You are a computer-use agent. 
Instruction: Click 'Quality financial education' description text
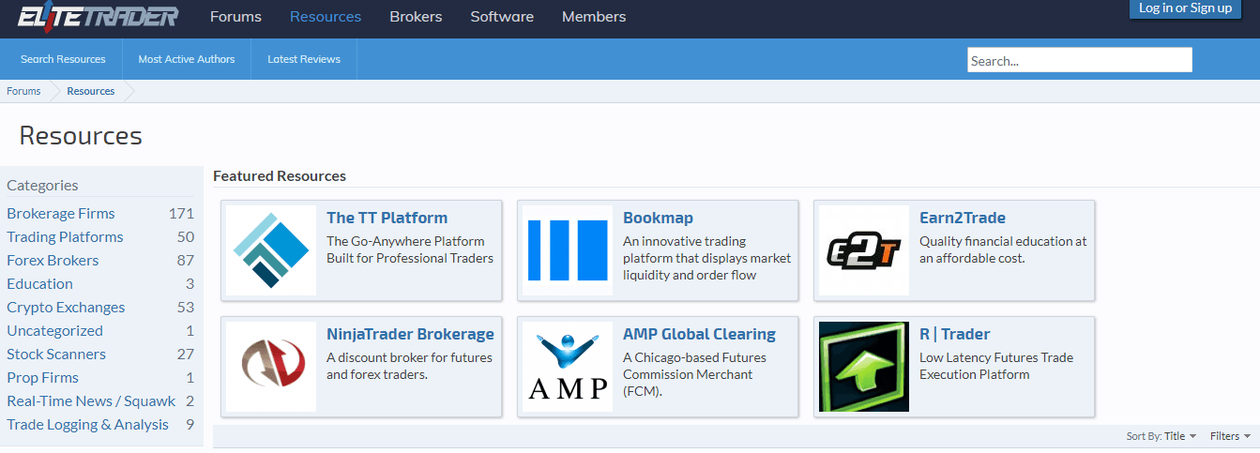pyautogui.click(x=1003, y=249)
